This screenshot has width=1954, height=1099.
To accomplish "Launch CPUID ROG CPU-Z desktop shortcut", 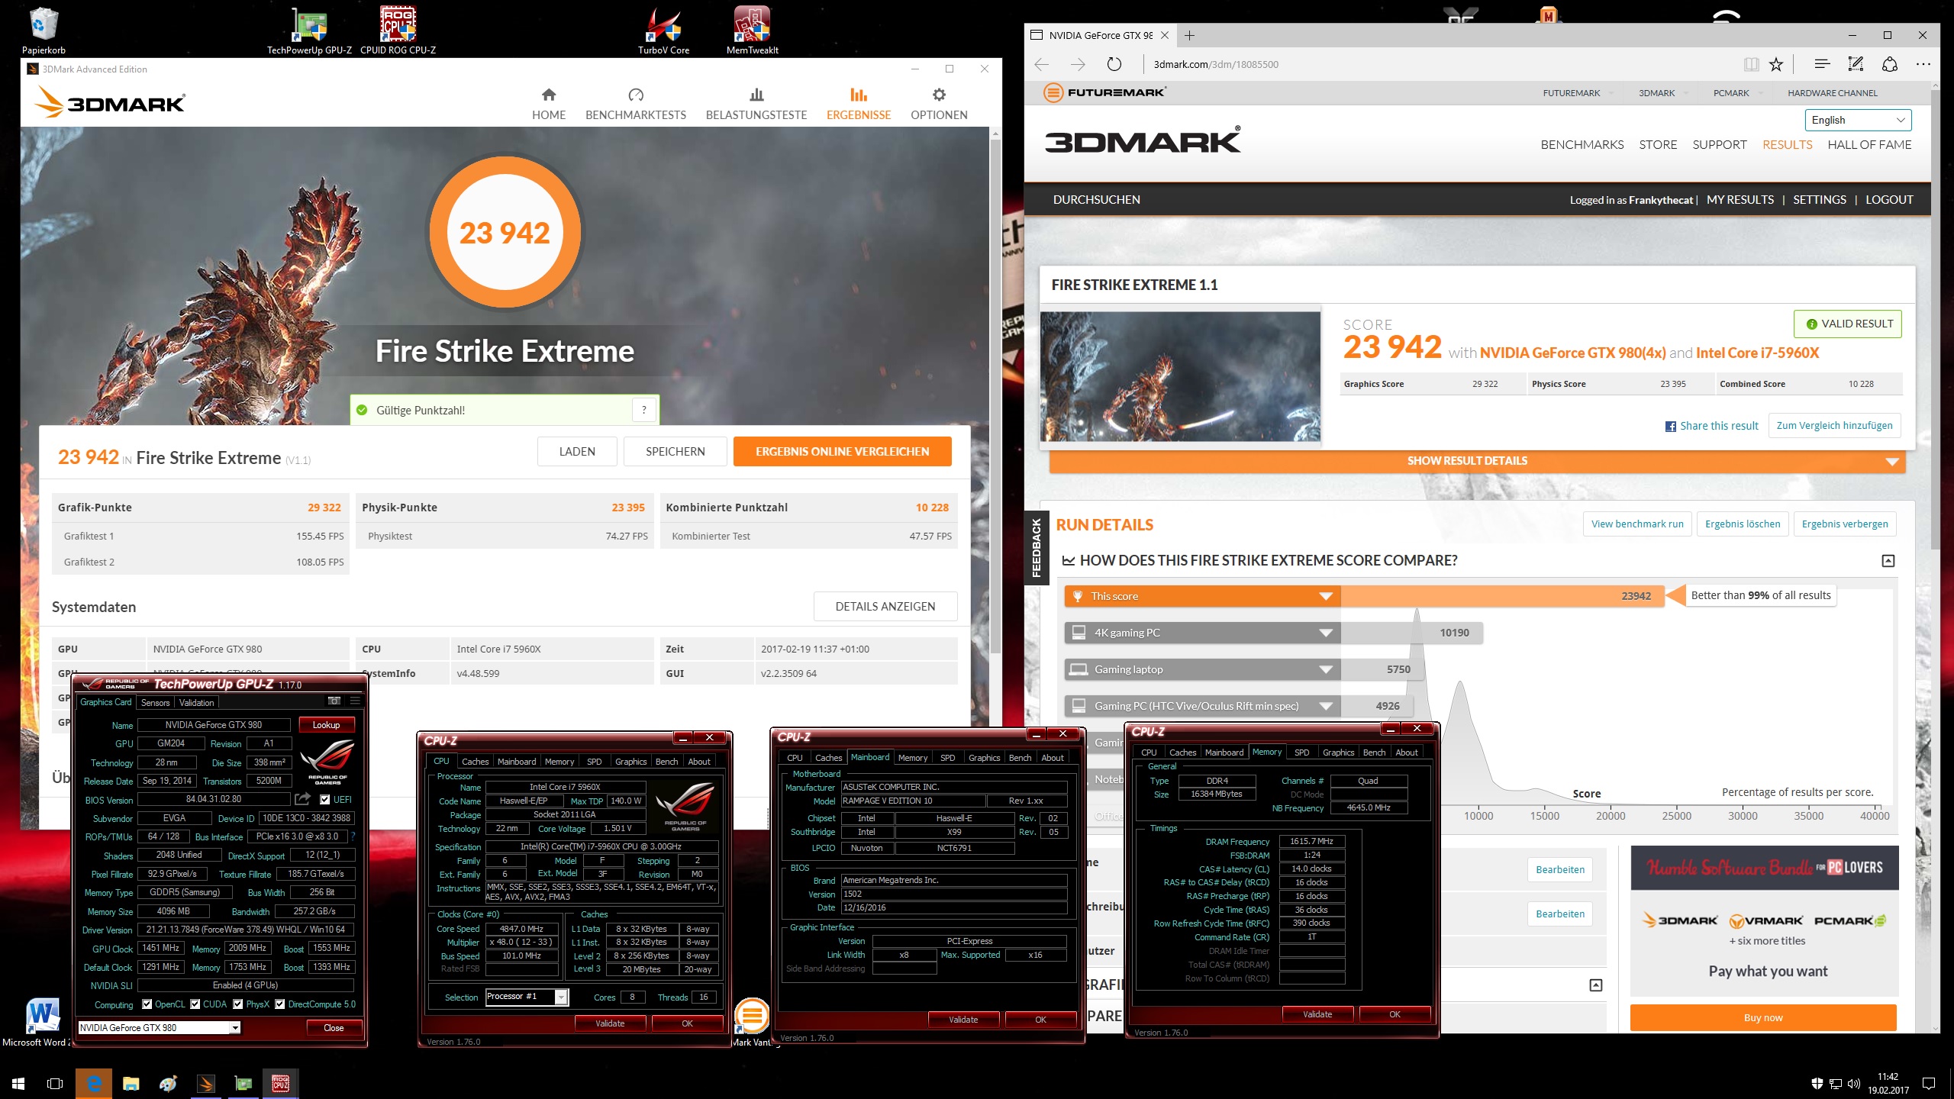I will click(398, 31).
